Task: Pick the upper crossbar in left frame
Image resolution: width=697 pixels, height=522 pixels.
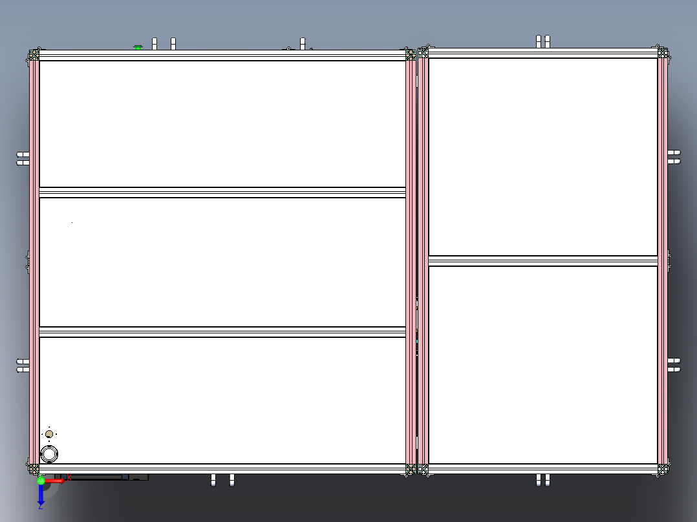Action: 222,193
